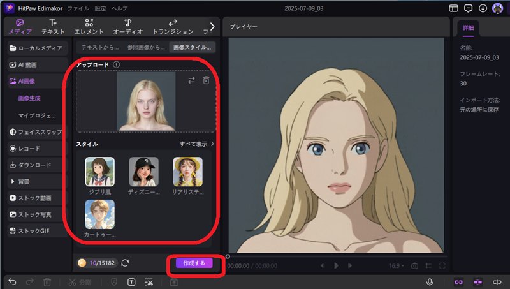The image size is (510, 289).
Task: Select AI 動画 in sidebar
Action: [38, 65]
